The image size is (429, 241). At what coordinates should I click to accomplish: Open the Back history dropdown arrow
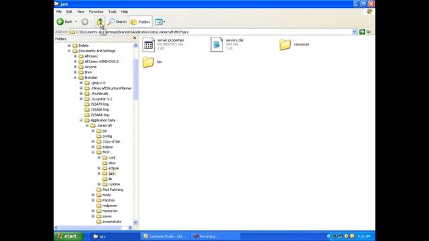tap(76, 21)
